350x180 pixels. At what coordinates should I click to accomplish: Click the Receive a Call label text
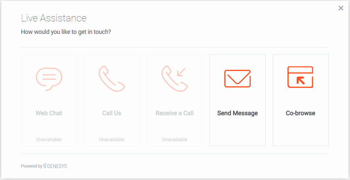(x=175, y=113)
